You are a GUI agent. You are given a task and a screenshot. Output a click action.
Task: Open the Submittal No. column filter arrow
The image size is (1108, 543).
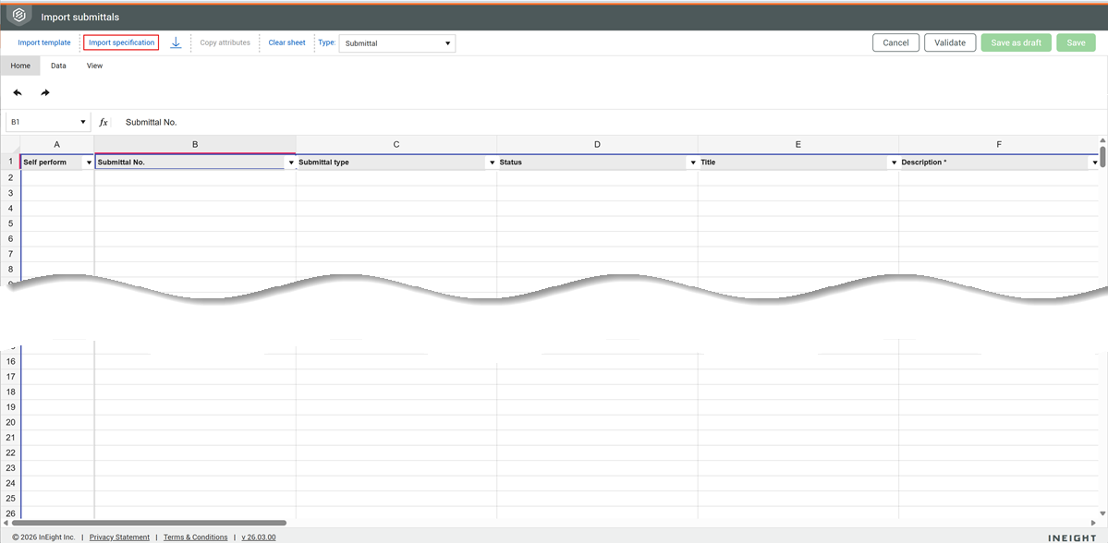coord(291,163)
